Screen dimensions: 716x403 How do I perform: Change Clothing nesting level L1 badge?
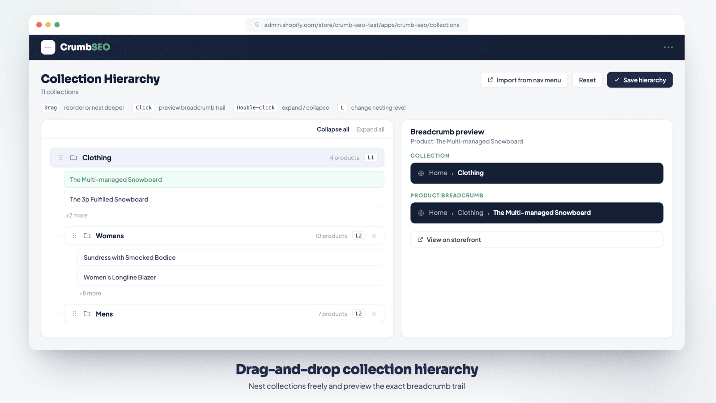[x=371, y=158]
